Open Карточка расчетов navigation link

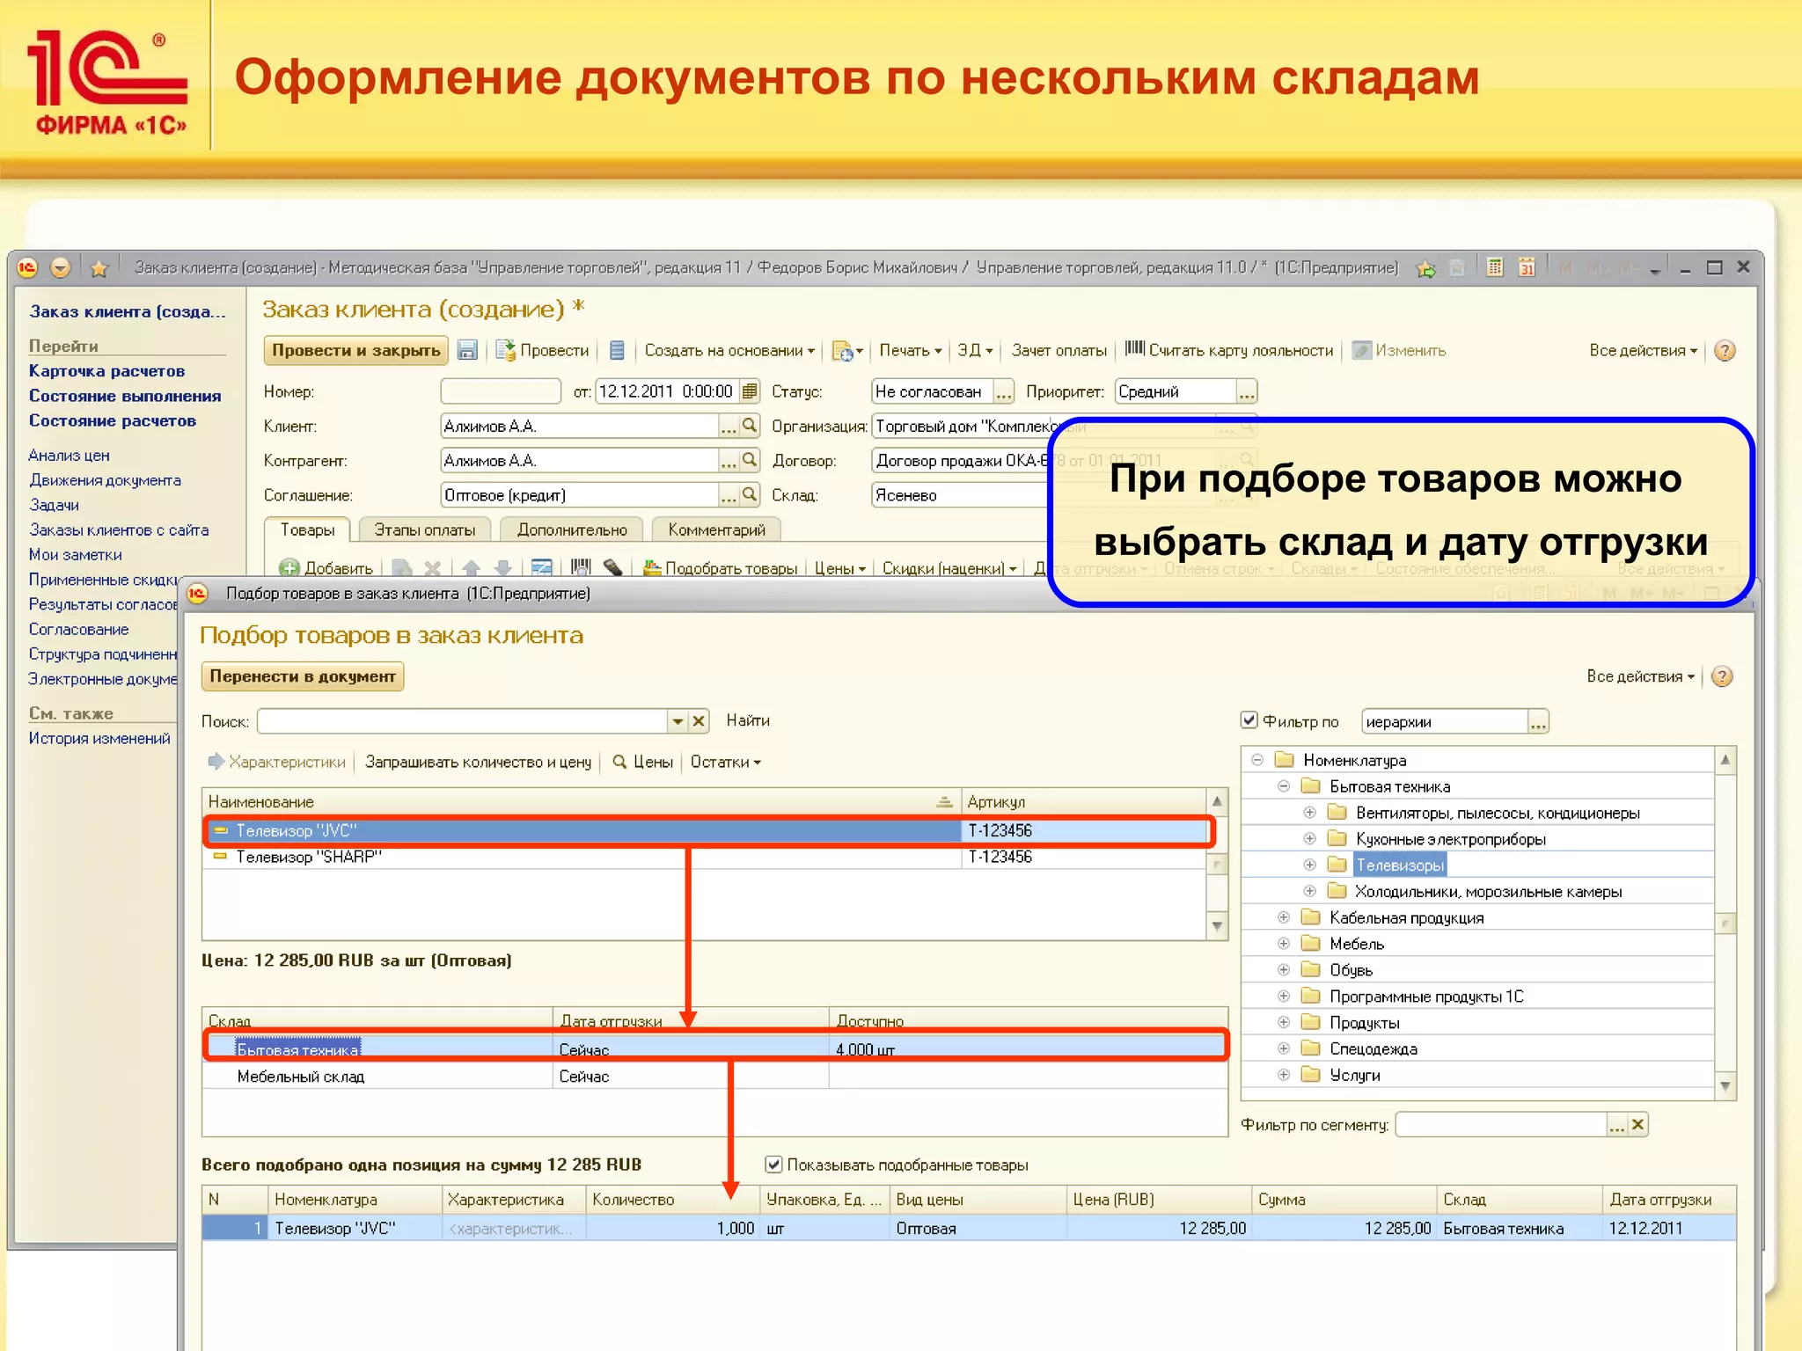tap(106, 370)
